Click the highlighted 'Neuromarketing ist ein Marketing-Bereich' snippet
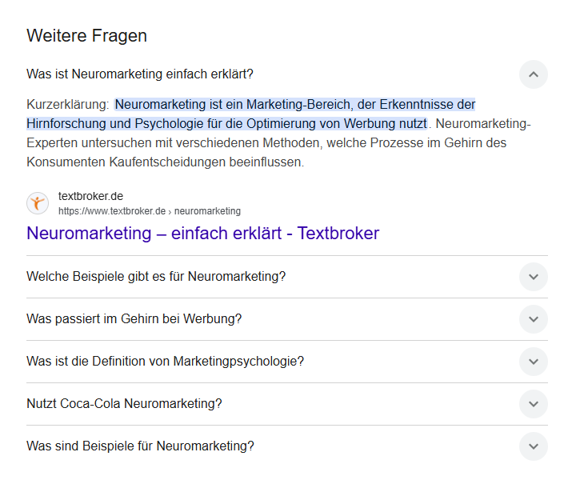This screenshot has width=588, height=484. [x=251, y=114]
